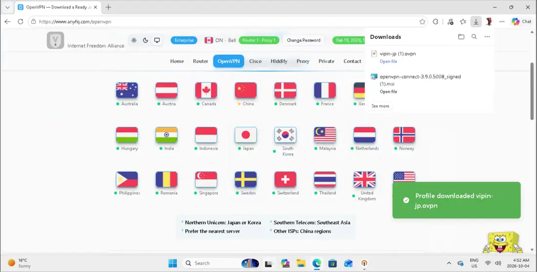537x272 pixels.
Task: Open file link for openvpn-connect msi
Action: [x=389, y=92]
